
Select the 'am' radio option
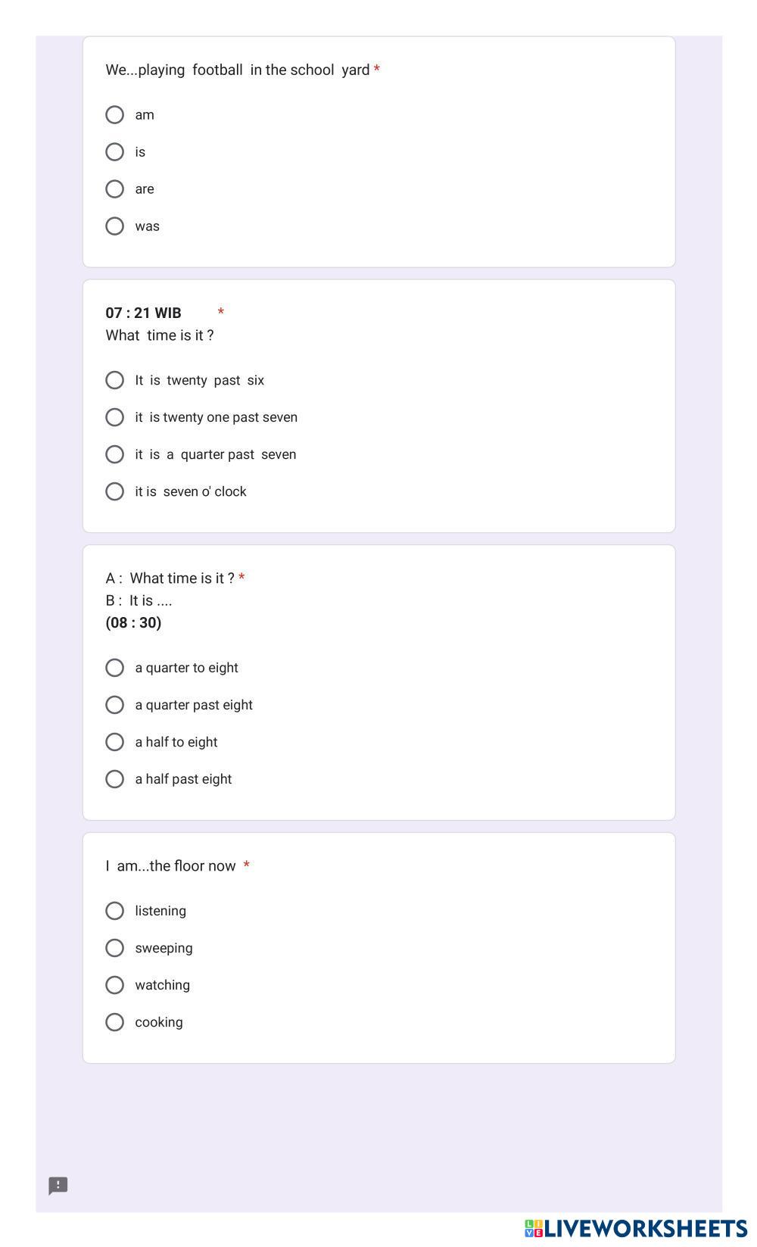(114, 115)
